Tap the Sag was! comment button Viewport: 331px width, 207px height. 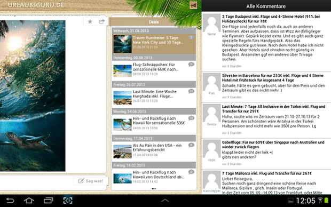pyautogui.click(x=91, y=181)
